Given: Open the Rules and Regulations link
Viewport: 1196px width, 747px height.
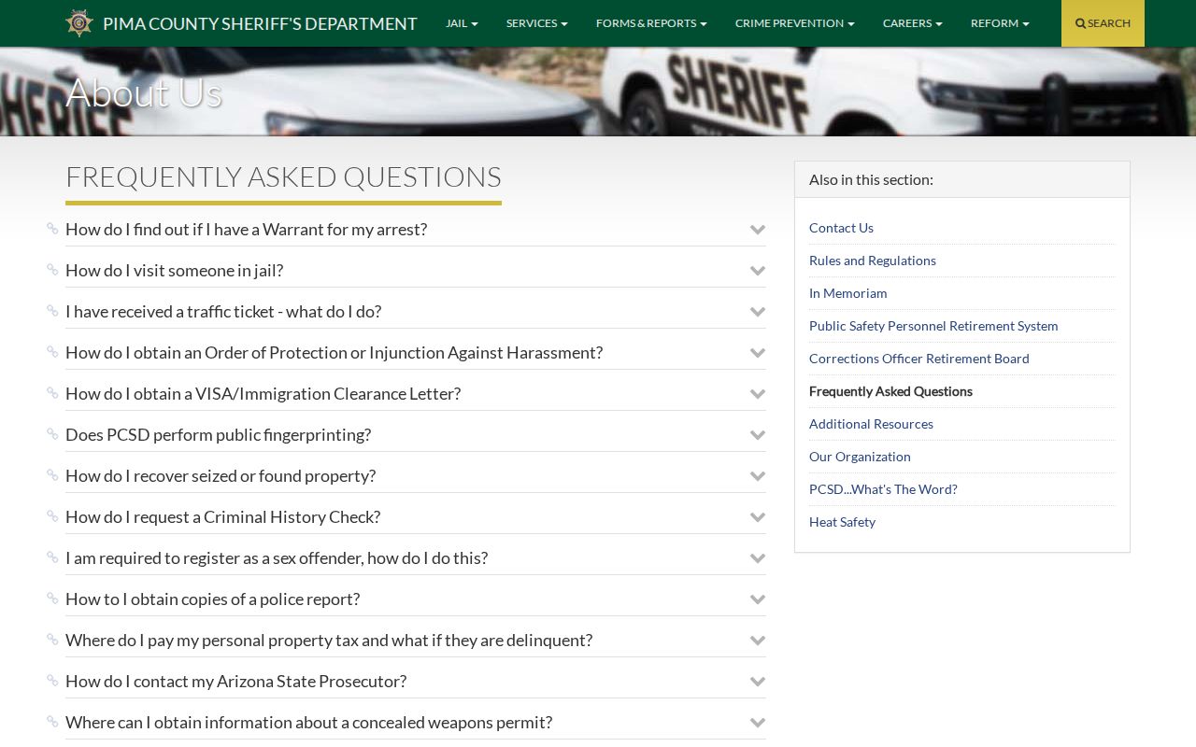Looking at the screenshot, I should 873,261.
